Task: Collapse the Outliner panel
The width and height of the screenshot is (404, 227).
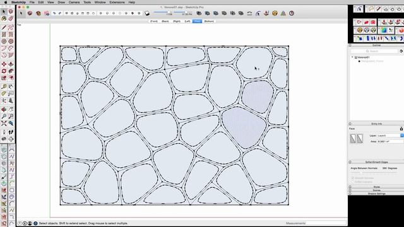Action: [350, 45]
